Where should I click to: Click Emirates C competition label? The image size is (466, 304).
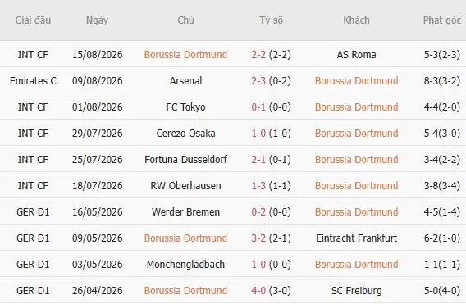tap(33, 81)
